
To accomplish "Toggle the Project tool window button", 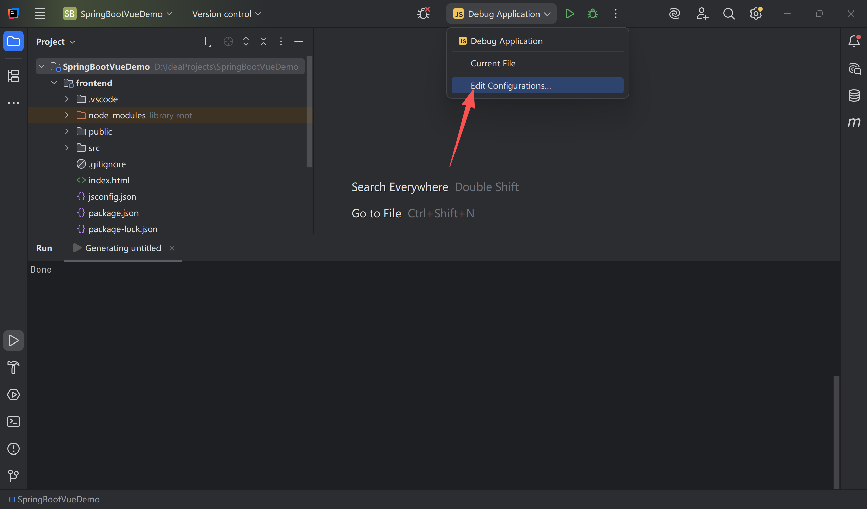I will click(x=14, y=41).
